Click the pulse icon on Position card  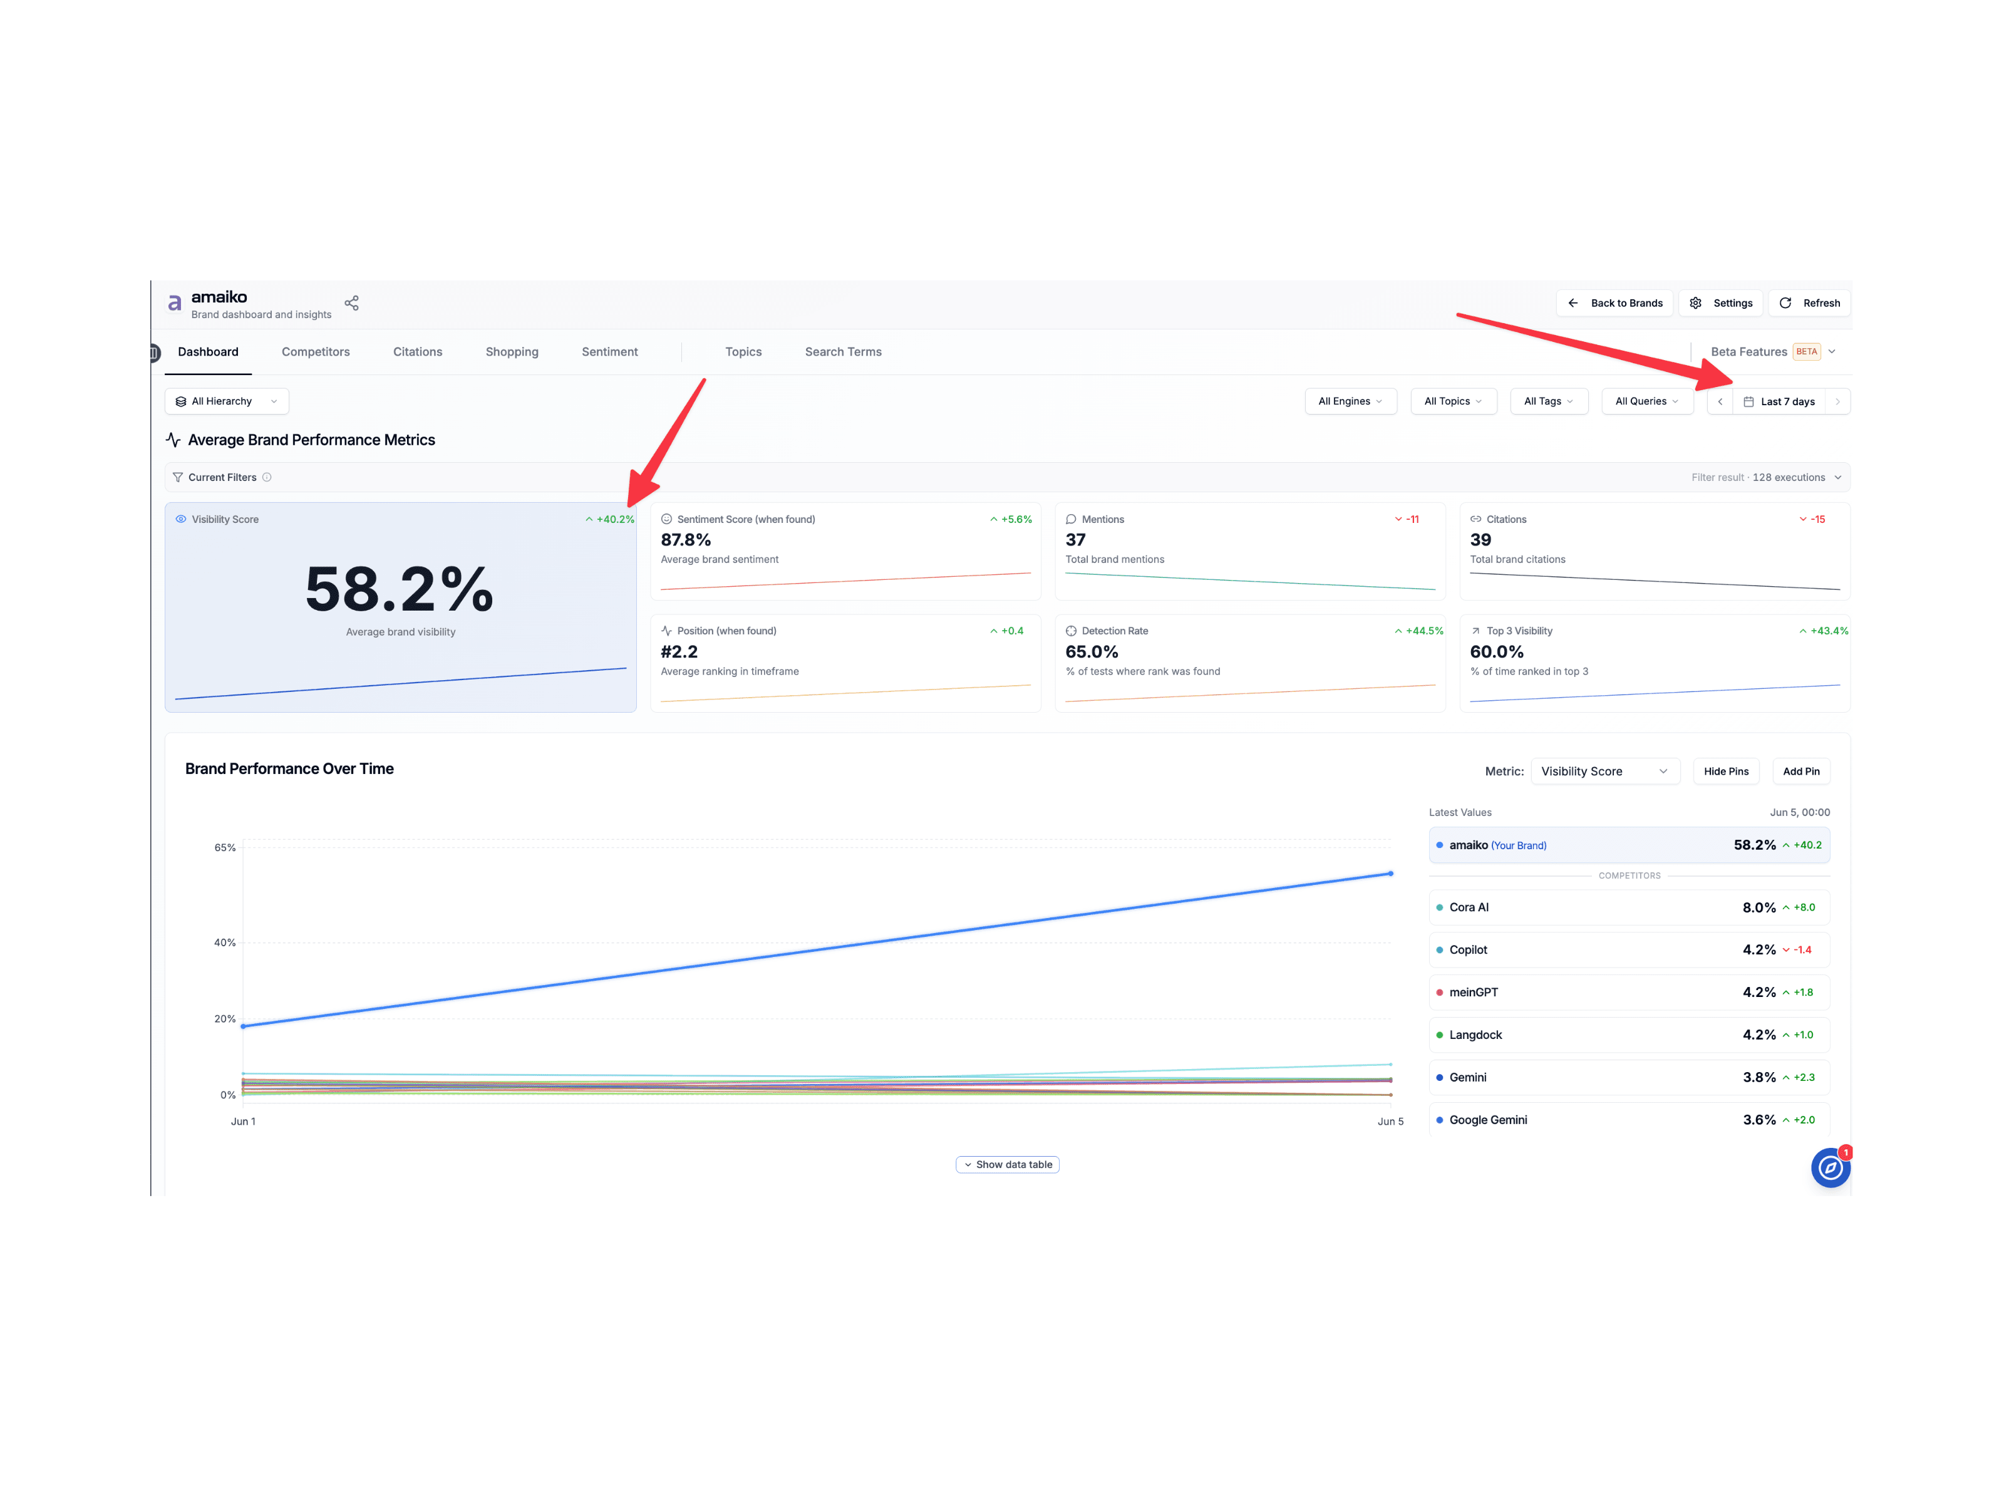(667, 631)
